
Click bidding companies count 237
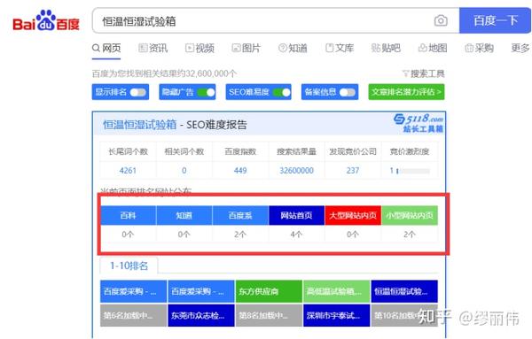click(353, 170)
